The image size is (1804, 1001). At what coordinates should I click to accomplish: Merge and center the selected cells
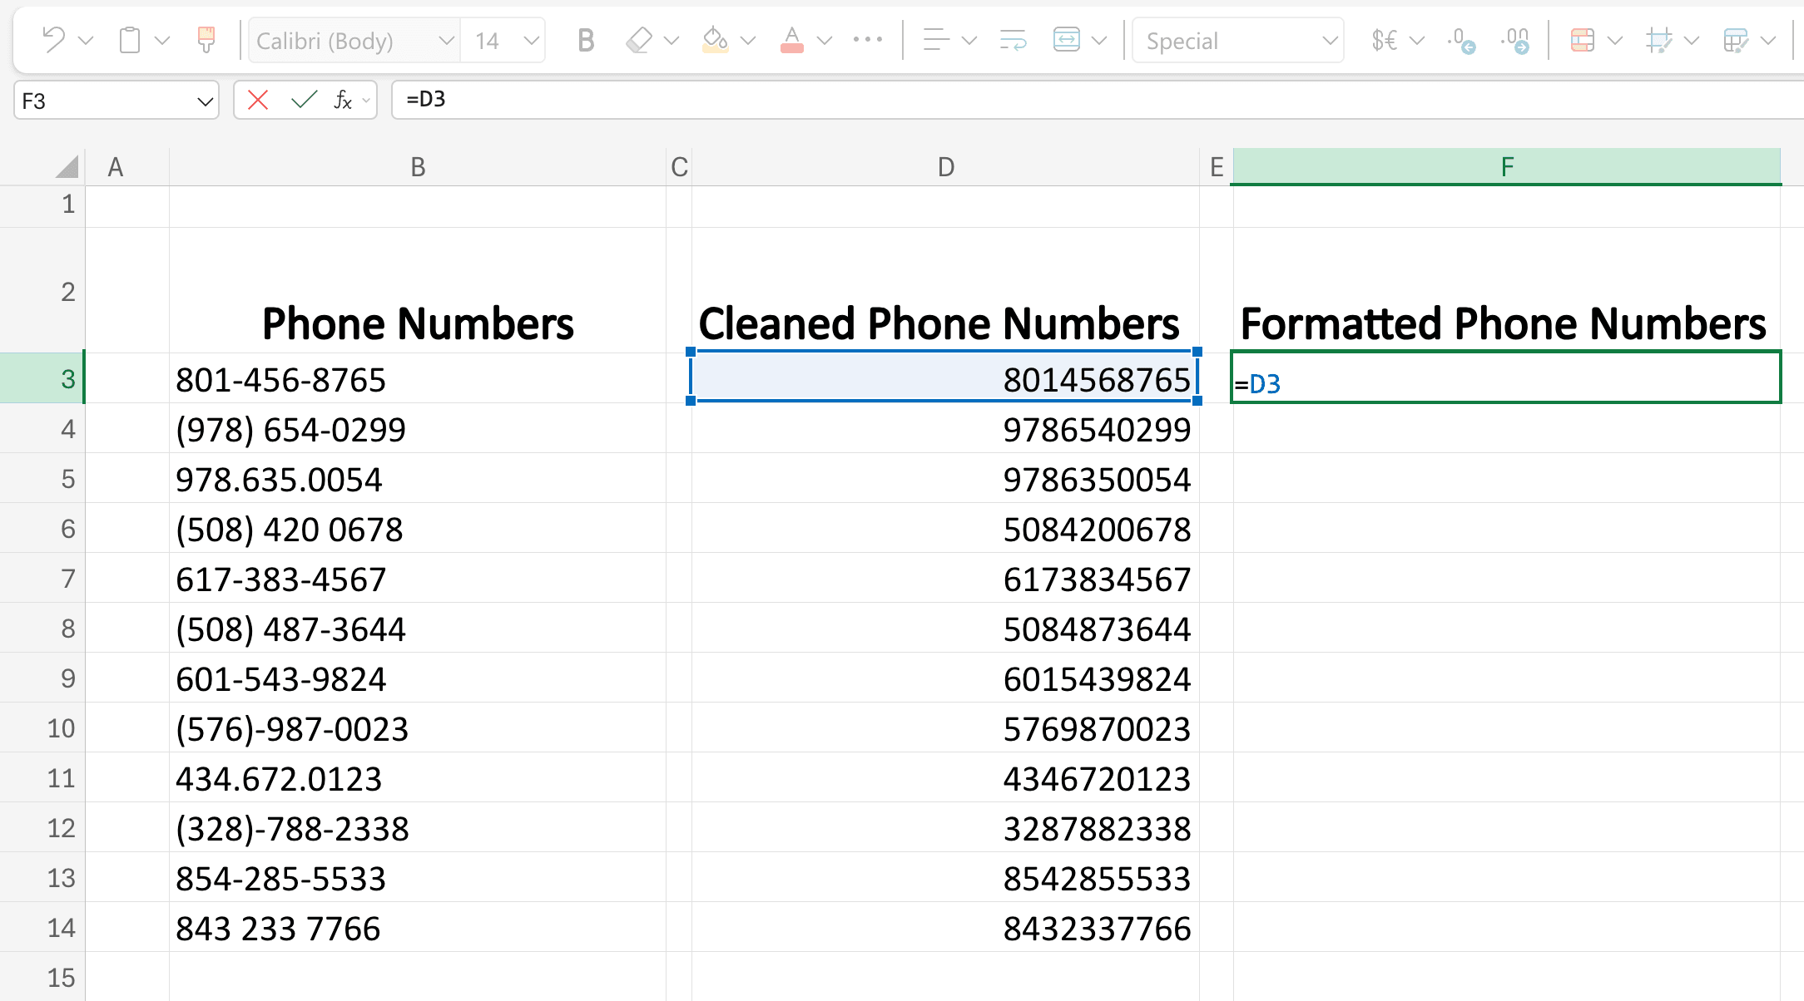[x=1068, y=39]
